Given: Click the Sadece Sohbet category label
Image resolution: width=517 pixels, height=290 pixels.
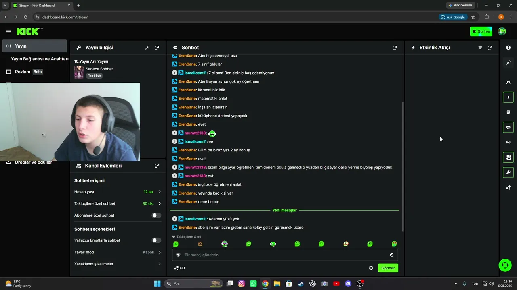Looking at the screenshot, I should point(99,69).
